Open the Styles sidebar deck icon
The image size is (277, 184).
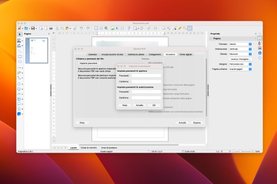pos(260,43)
